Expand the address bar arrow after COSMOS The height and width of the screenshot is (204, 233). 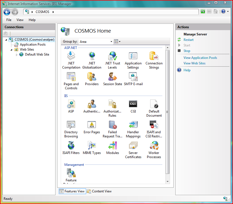click(53, 12)
